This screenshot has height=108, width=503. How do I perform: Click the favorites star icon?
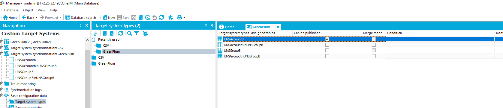tap(170, 17)
